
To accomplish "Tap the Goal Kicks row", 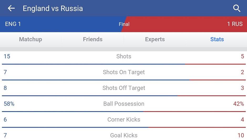I will tap(124, 135).
